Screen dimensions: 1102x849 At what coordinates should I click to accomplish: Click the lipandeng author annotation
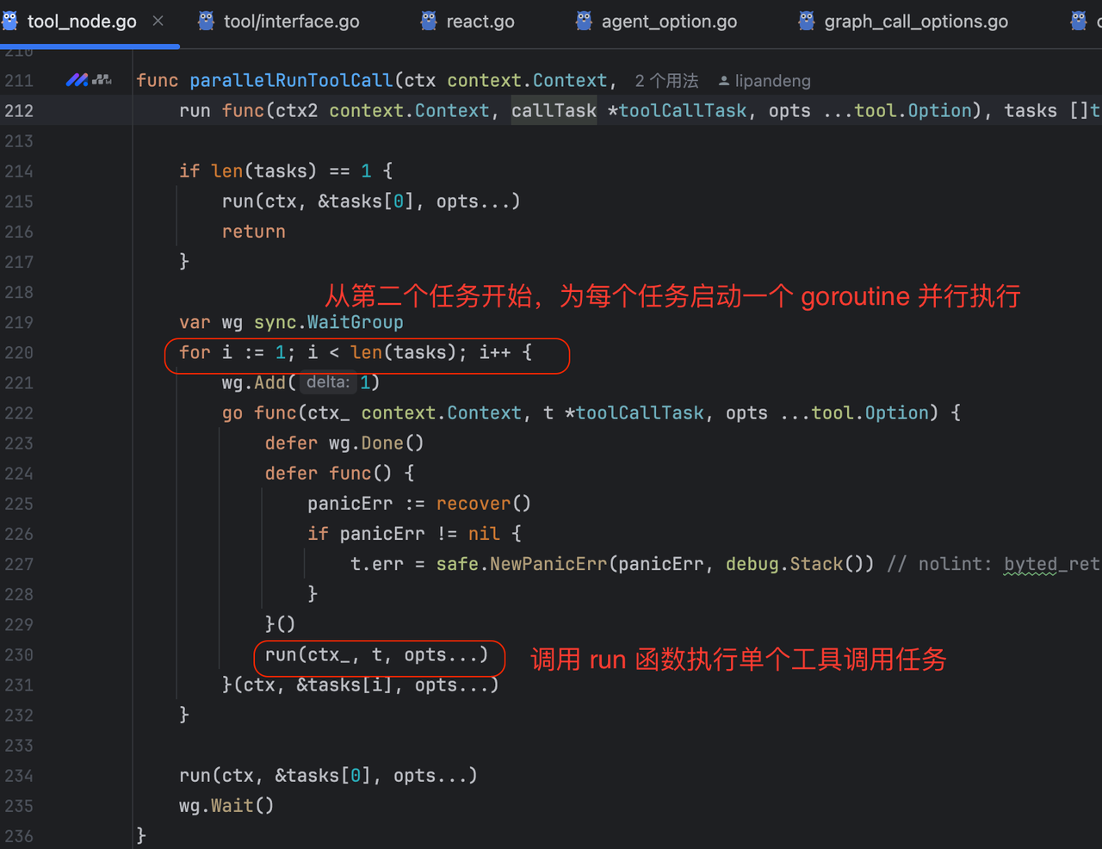tap(772, 81)
